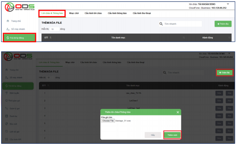Sort STT column in dimmed lower table
The image size is (237, 145).
[48, 85]
